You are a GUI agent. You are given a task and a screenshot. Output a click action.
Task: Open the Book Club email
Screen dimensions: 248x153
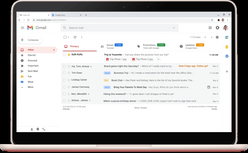(x=140, y=80)
